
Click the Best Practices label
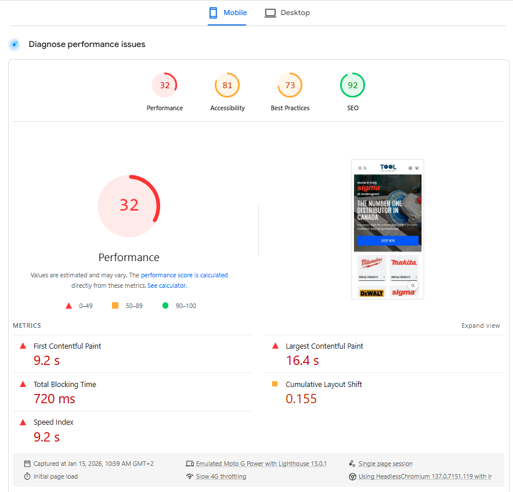click(x=290, y=108)
